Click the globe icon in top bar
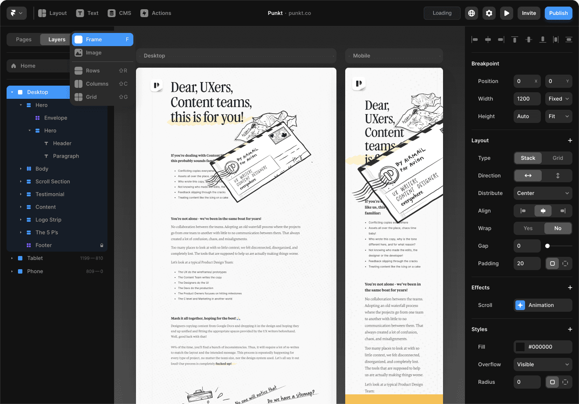Viewport: 579px width, 404px height. pyautogui.click(x=472, y=13)
